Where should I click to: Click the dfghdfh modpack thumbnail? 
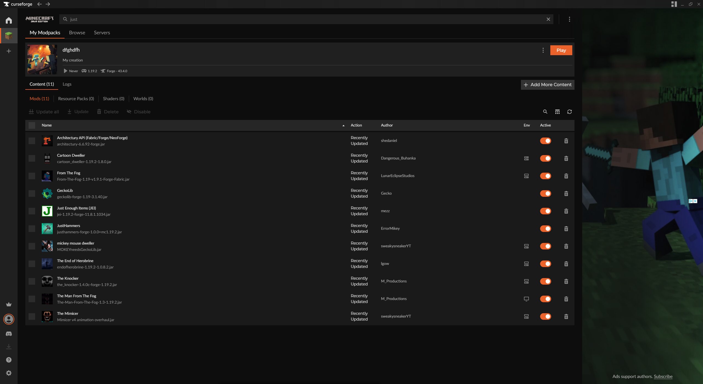[42, 60]
